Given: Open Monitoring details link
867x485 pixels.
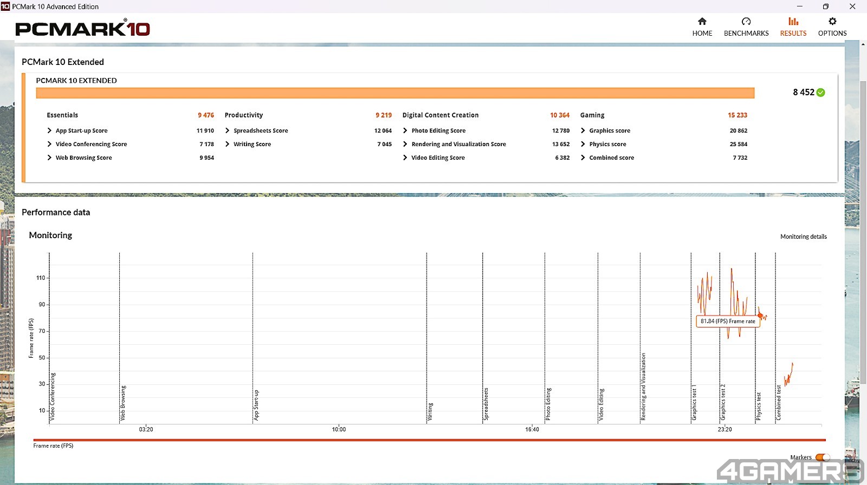Looking at the screenshot, I should 804,237.
